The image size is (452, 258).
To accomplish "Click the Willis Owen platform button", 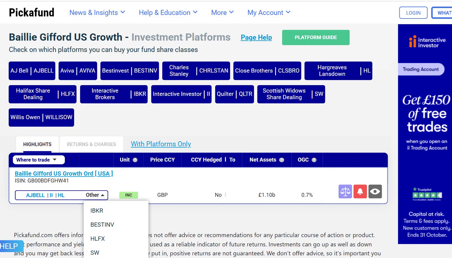I will click(41, 117).
